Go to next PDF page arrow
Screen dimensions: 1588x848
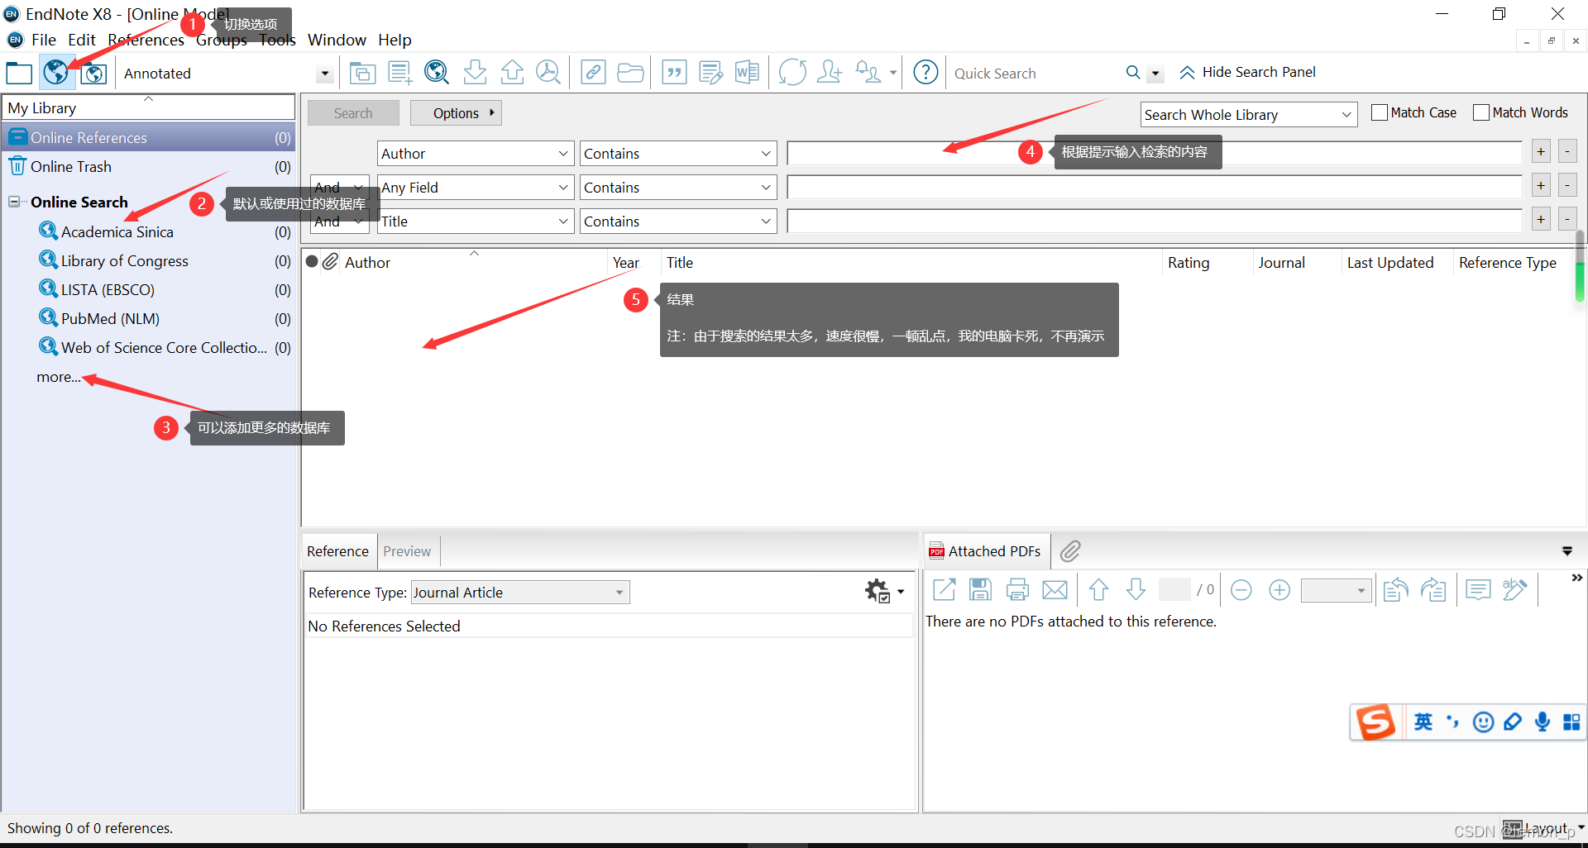(1136, 590)
